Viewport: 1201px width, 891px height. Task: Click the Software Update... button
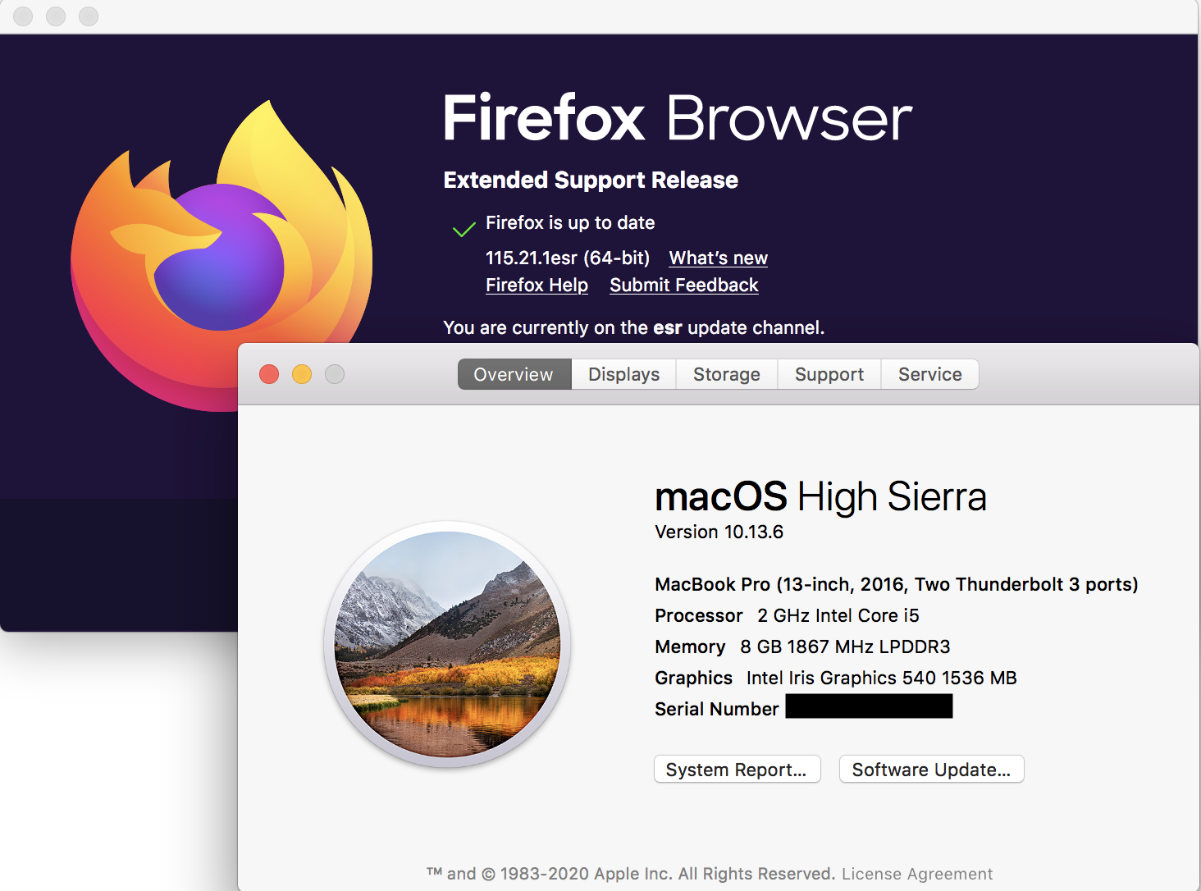coord(931,770)
